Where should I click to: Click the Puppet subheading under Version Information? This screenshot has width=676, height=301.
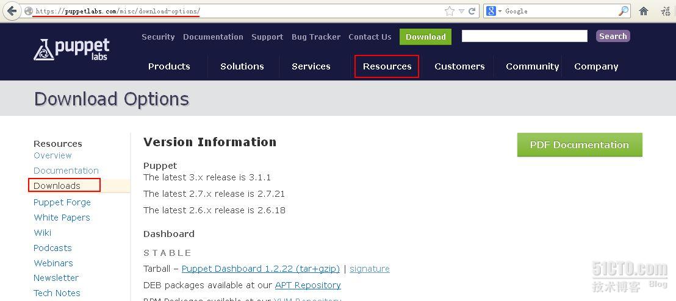(x=160, y=166)
